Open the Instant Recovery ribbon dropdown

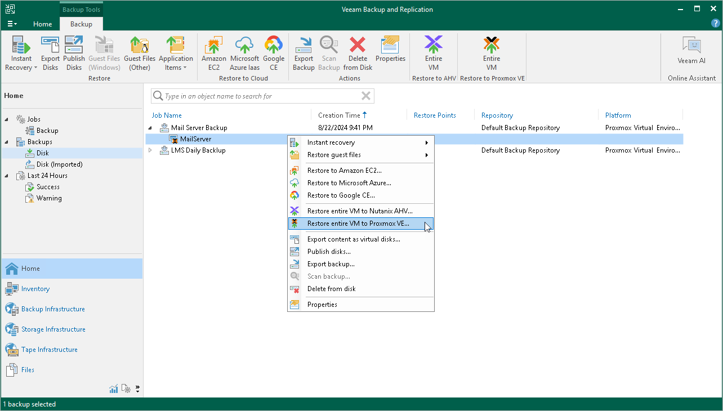point(21,53)
